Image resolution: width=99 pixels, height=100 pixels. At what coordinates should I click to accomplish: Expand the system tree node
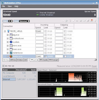pos(8,42)
